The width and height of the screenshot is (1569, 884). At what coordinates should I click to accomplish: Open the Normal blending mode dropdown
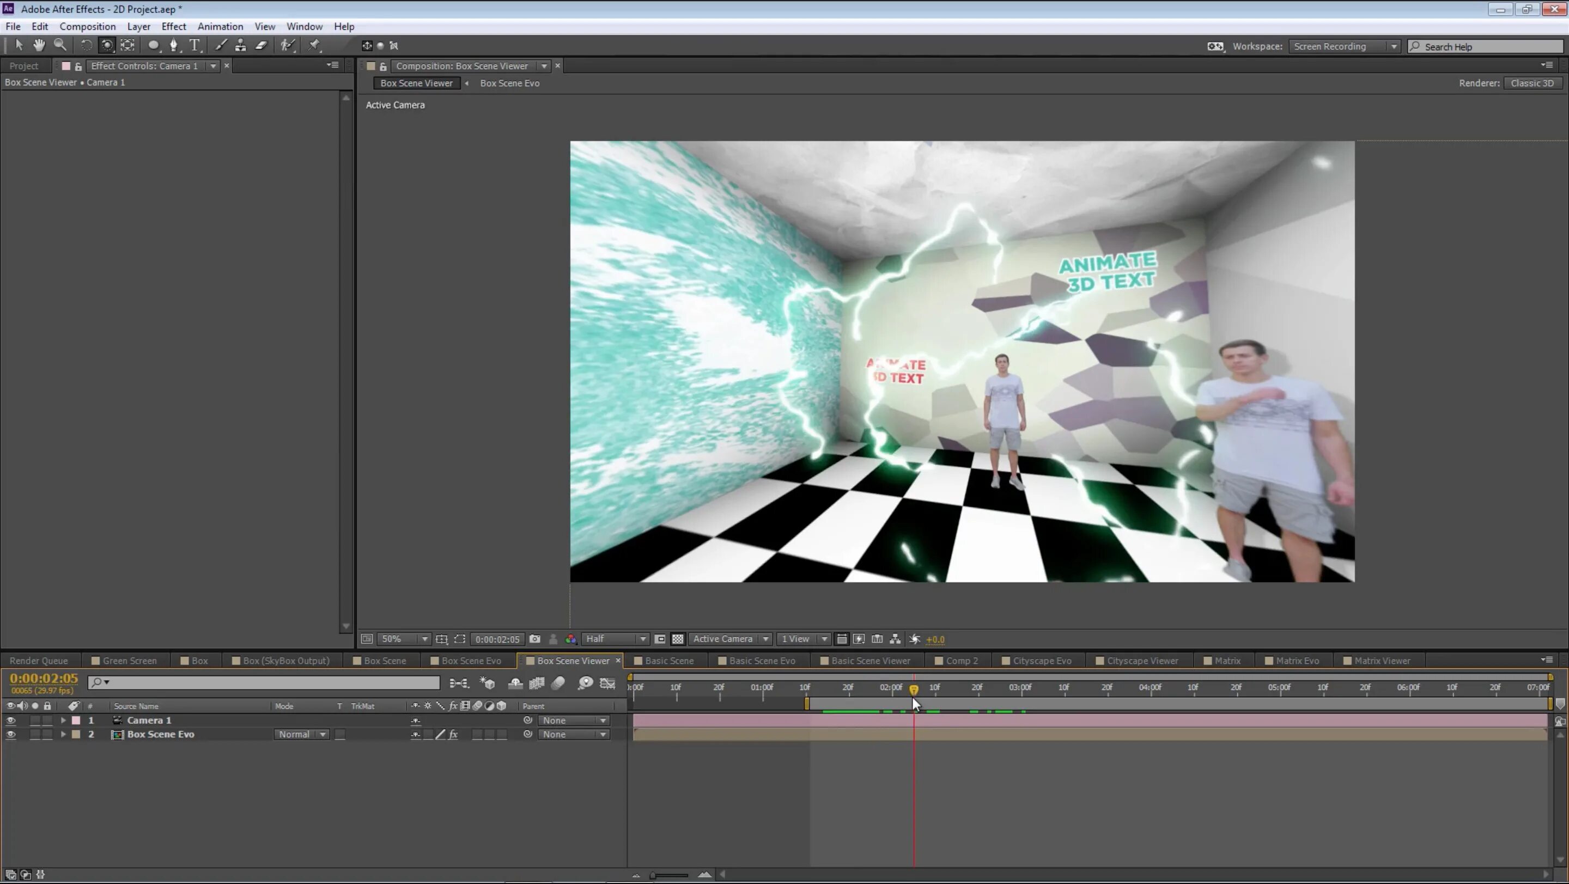(x=302, y=735)
